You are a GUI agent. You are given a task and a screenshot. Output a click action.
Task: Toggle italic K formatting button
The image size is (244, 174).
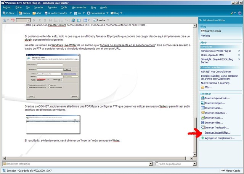[40, 20]
